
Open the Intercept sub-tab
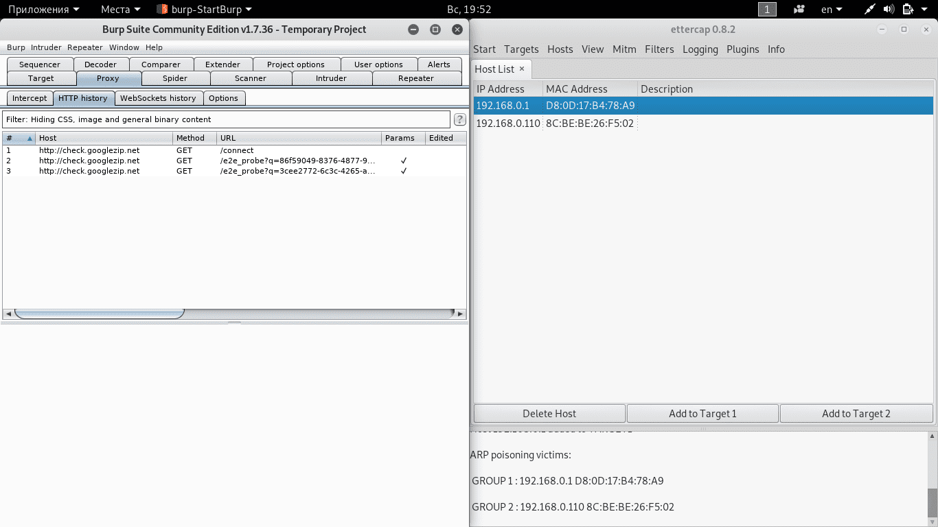[30, 98]
